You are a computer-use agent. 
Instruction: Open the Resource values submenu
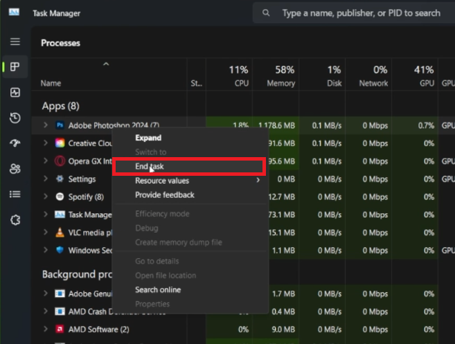click(190, 181)
